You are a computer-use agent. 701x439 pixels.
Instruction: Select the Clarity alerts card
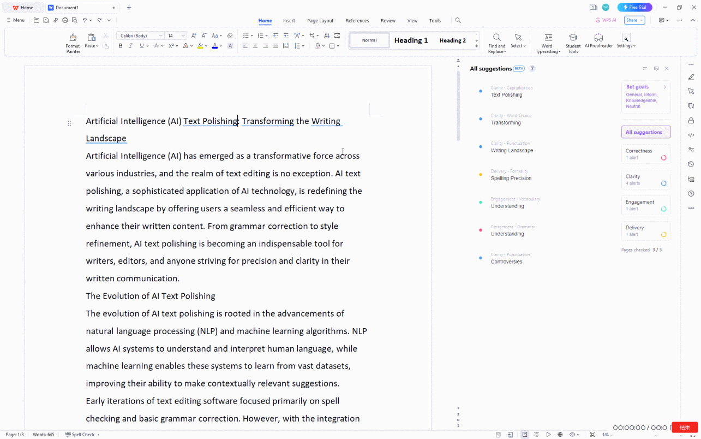646,180
